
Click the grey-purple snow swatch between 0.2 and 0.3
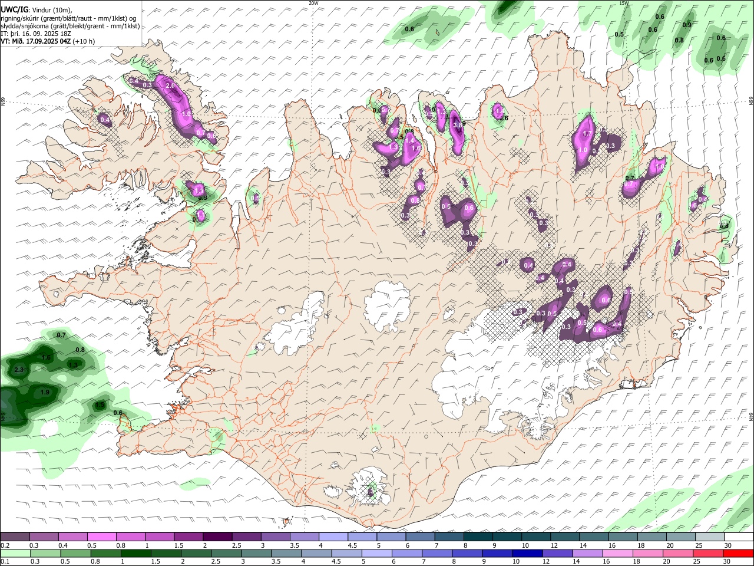coord(15,537)
